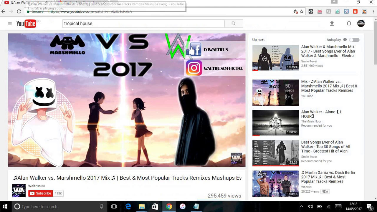Open the network Wi-Fi tray icon

click(329, 206)
